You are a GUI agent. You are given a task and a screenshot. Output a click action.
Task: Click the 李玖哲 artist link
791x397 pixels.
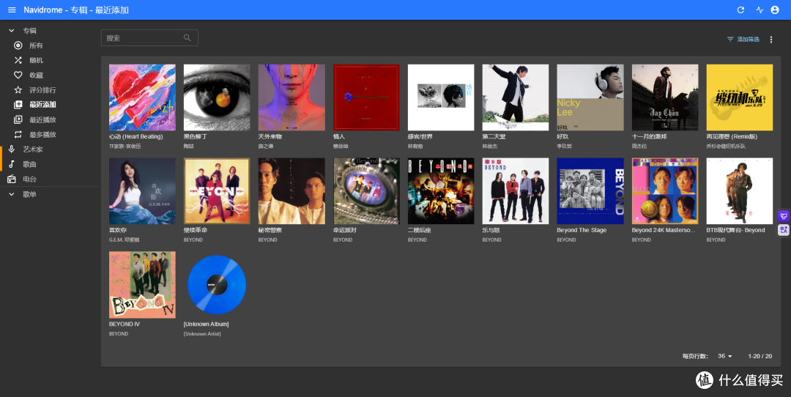click(565, 146)
